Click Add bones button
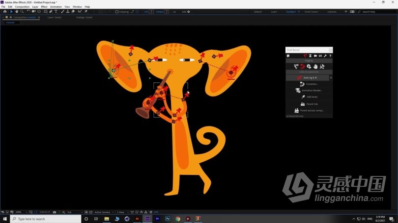Viewport: 398px width, 223px height. point(309,97)
